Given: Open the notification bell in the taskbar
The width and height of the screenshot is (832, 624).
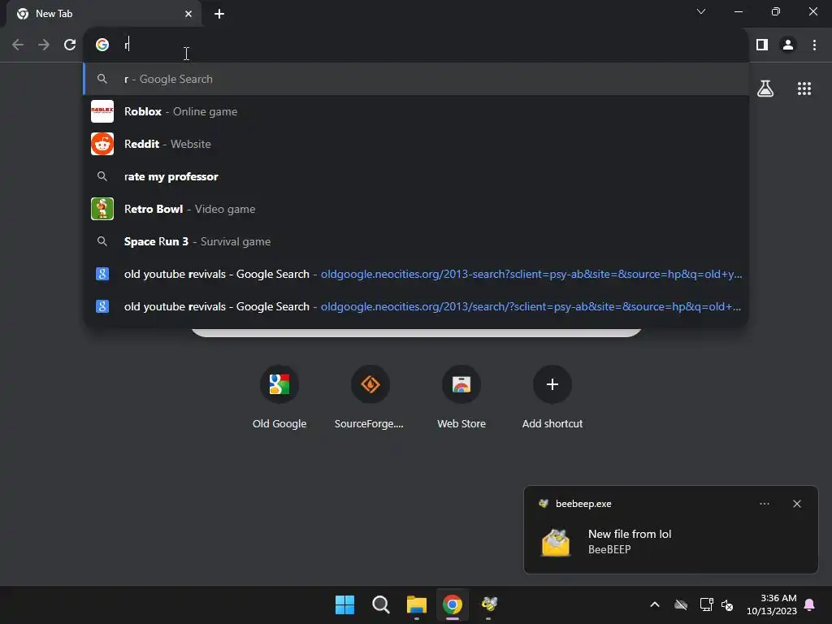Looking at the screenshot, I should click(x=809, y=604).
